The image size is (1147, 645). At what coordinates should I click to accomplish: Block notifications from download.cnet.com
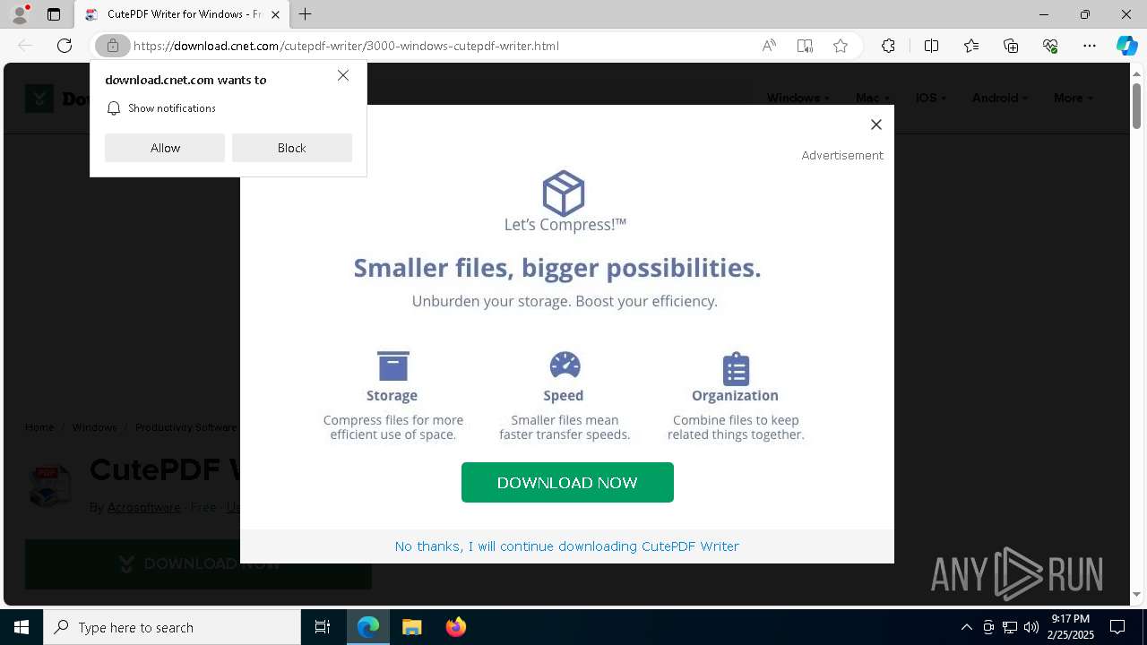tap(292, 148)
